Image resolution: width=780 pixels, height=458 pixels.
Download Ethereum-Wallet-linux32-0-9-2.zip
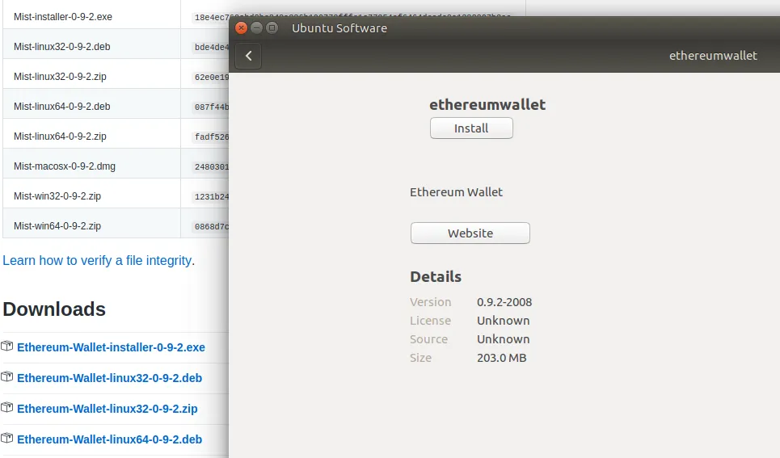[107, 409]
